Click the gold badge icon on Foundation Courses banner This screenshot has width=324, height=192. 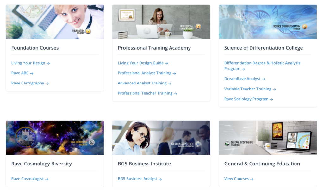point(88,31)
